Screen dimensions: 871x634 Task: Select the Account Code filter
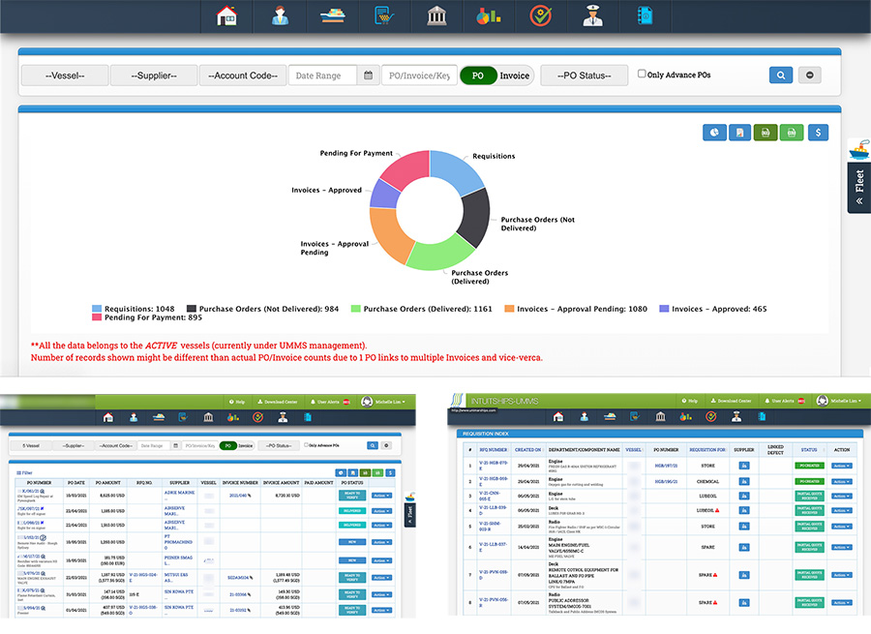point(242,75)
